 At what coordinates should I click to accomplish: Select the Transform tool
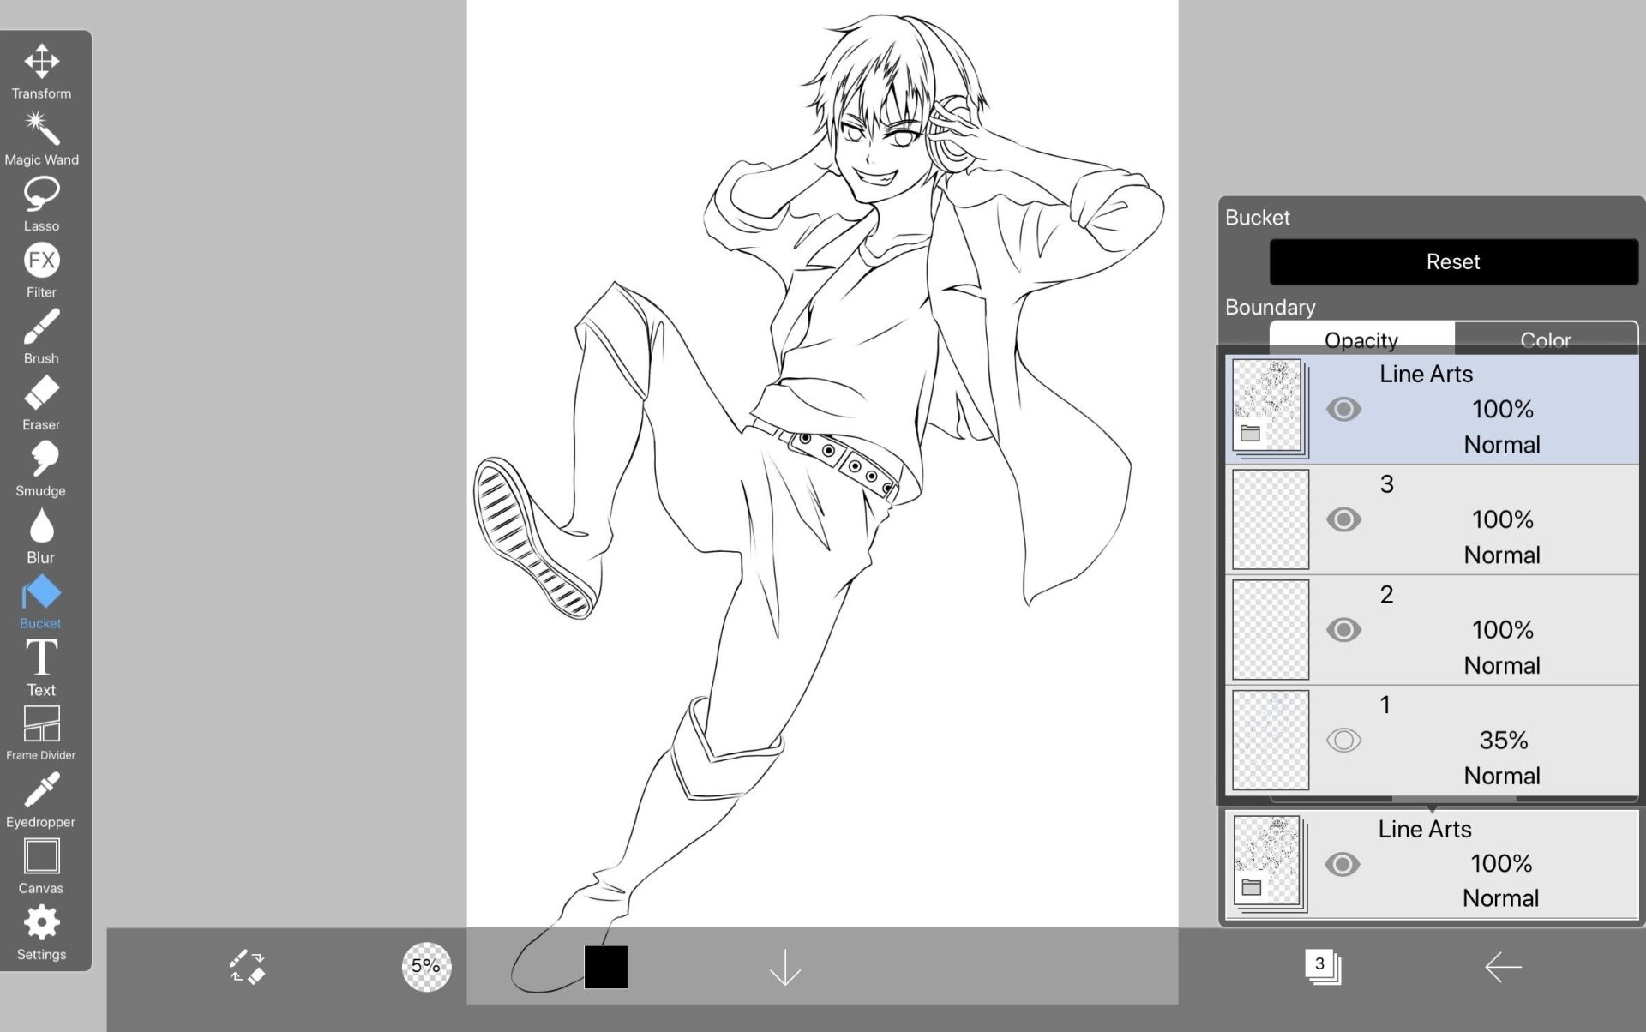point(41,71)
